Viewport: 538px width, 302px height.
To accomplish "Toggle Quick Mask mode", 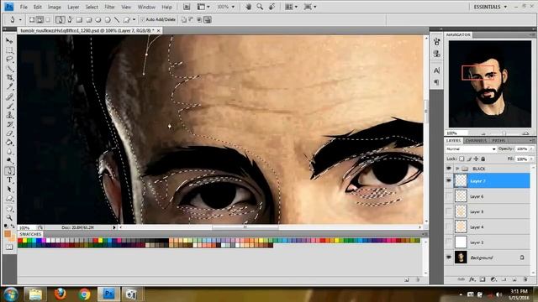I will point(9,247).
